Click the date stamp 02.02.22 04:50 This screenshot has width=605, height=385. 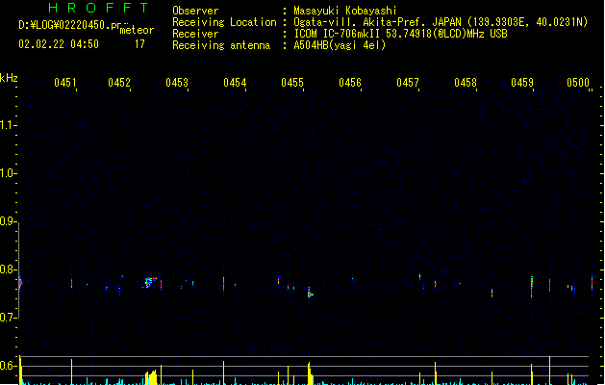[59, 44]
